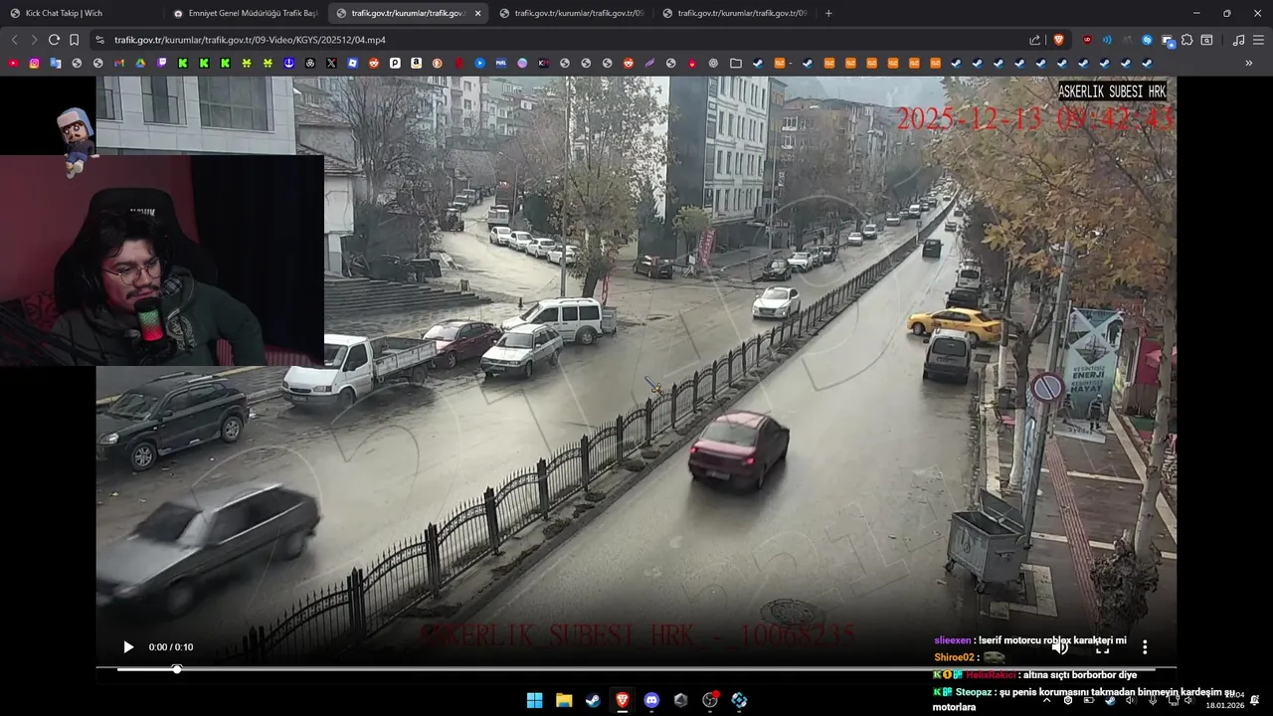1273x716 pixels.
Task: Open the Windows Start menu
Action: tap(534, 700)
